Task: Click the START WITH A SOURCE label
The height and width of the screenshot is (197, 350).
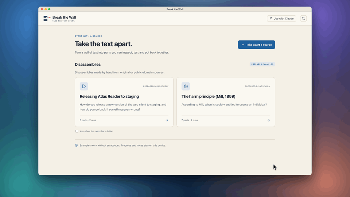Action: point(88,36)
